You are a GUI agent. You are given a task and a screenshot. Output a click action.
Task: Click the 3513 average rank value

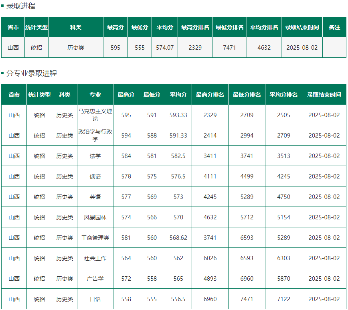click(283, 156)
